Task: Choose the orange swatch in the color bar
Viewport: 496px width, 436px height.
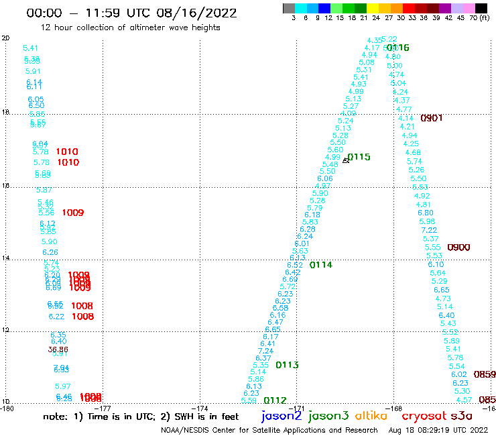Action: tap(397, 8)
